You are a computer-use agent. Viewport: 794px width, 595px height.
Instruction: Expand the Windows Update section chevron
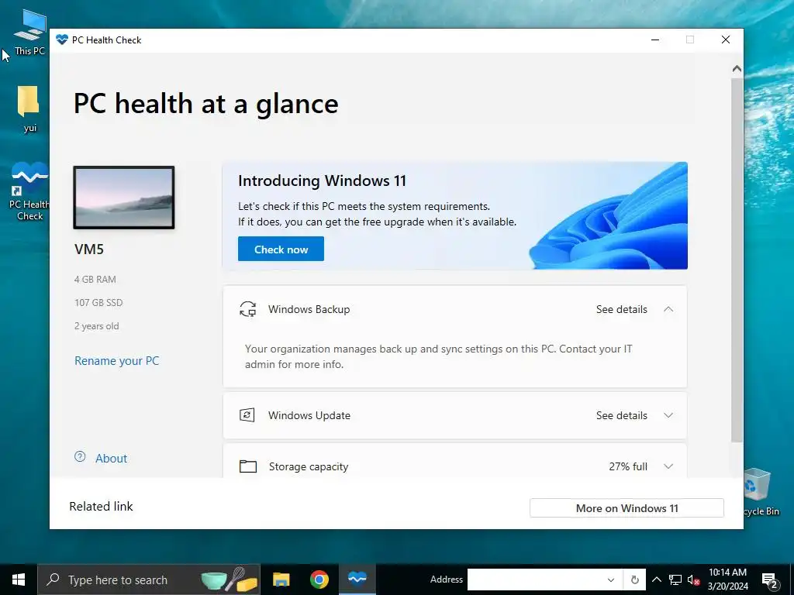(x=668, y=415)
